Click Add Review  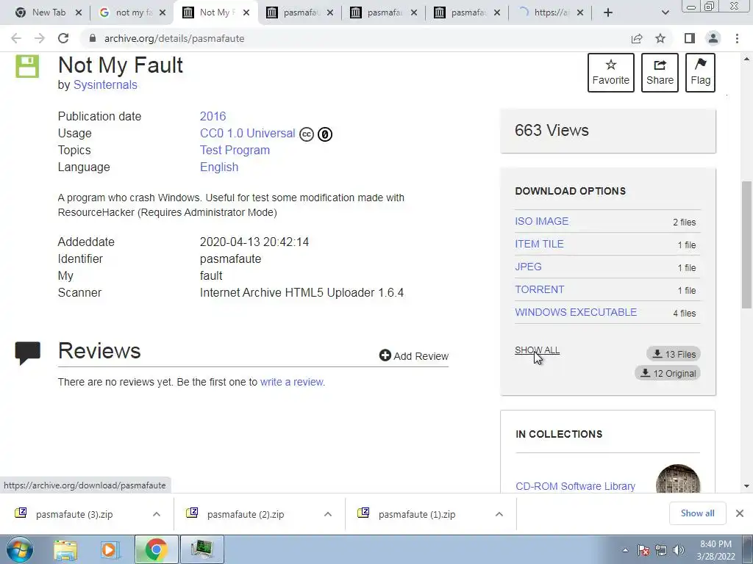pyautogui.click(x=414, y=356)
